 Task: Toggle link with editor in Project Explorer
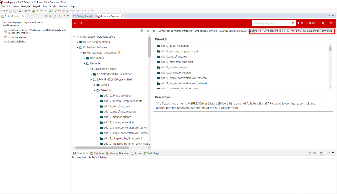[51, 16]
